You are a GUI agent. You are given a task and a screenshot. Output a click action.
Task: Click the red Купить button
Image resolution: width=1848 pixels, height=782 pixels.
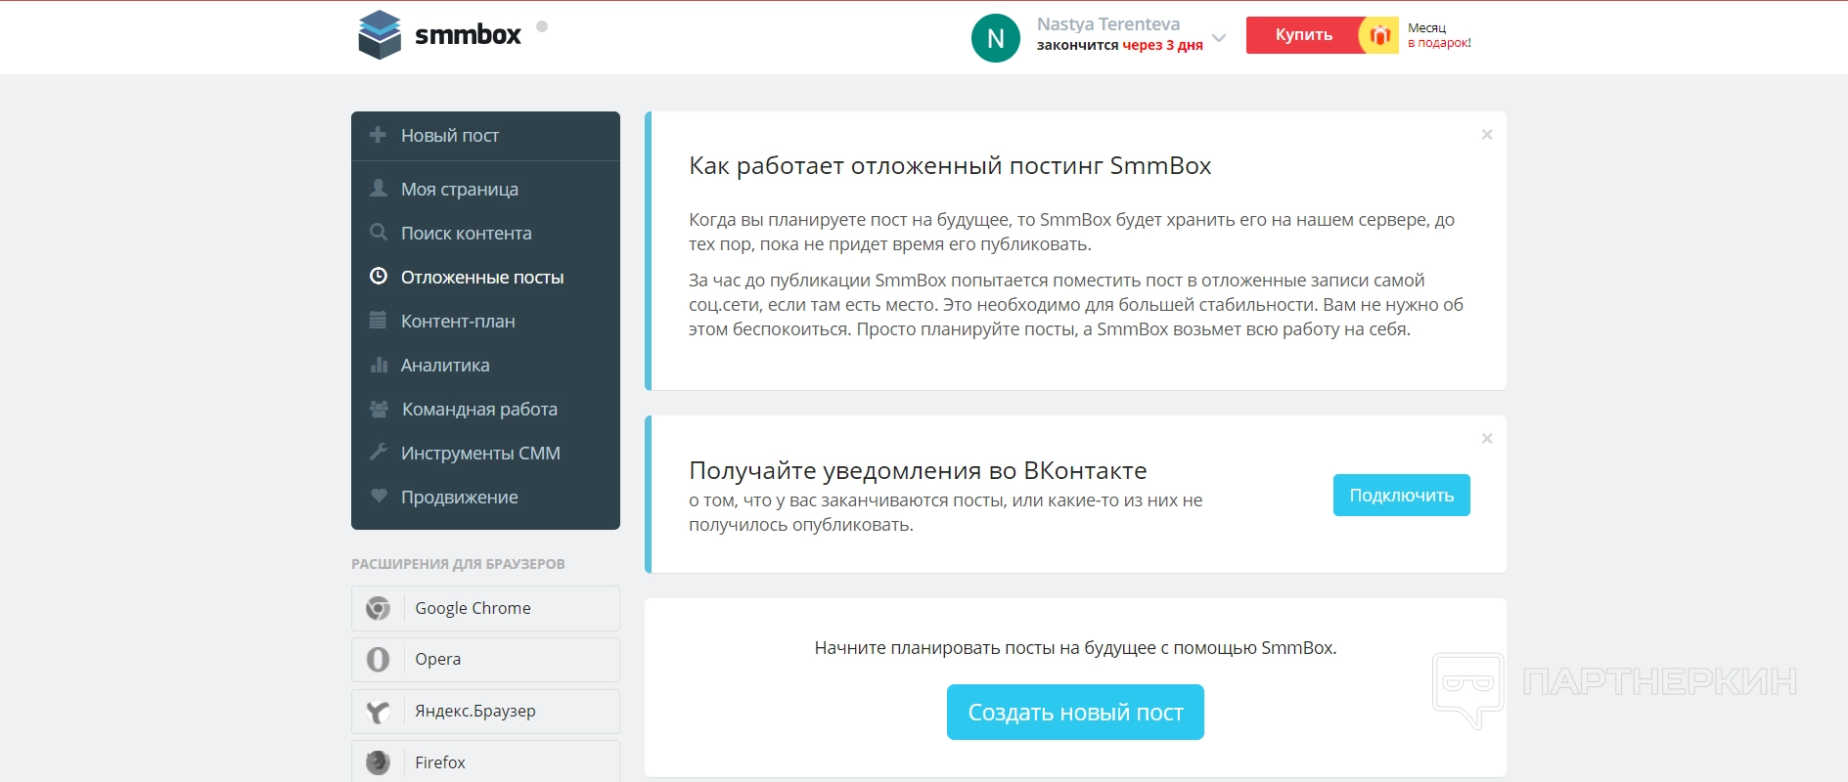[1303, 35]
